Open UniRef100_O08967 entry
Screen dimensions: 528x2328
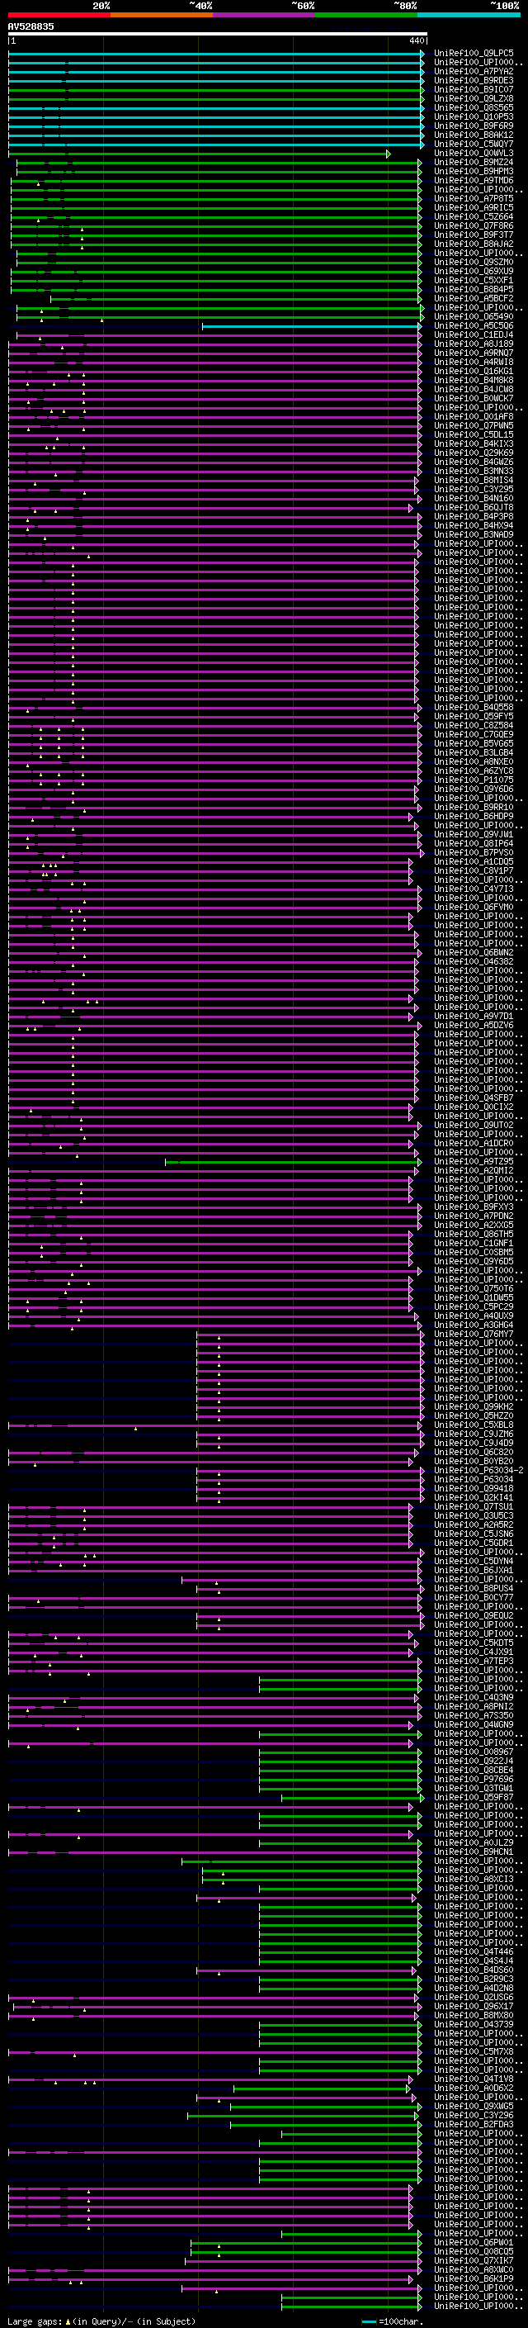[x=474, y=1752]
